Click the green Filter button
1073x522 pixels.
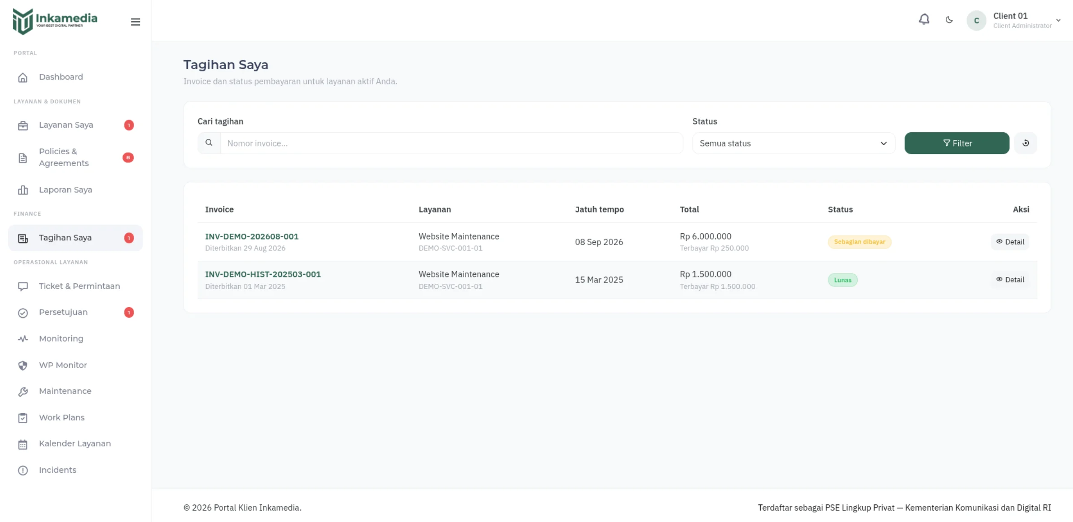(957, 143)
